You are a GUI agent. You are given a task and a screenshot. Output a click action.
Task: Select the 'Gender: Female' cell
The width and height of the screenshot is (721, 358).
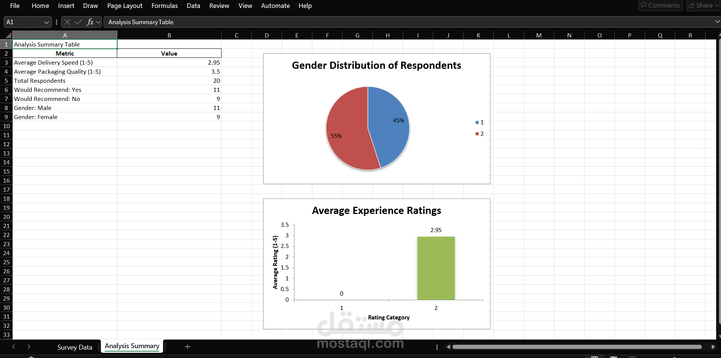(x=65, y=117)
